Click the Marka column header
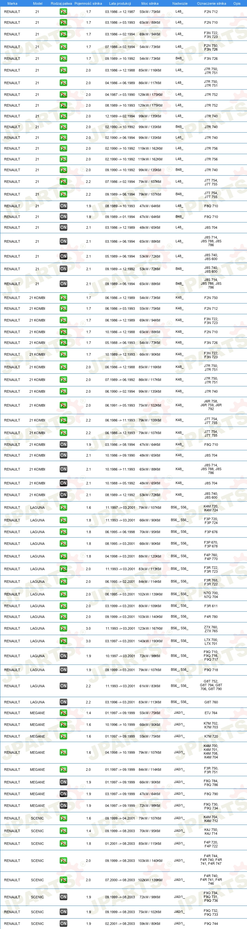The height and width of the screenshot is (929, 247). point(12,3)
